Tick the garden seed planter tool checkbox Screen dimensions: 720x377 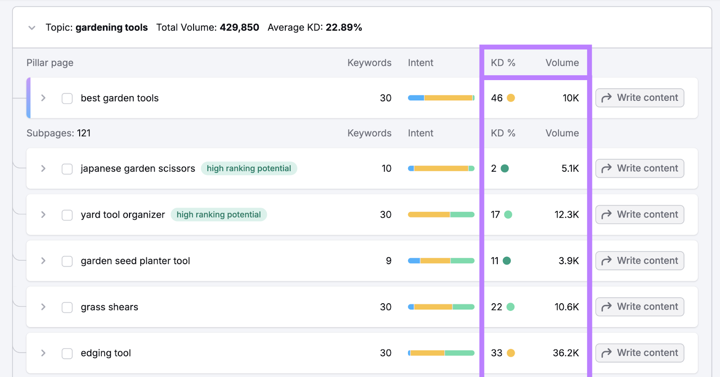click(x=67, y=261)
